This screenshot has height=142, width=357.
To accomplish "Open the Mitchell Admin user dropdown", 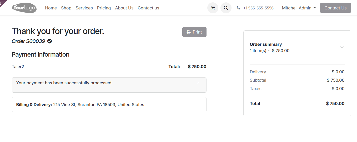I will 299,8.
